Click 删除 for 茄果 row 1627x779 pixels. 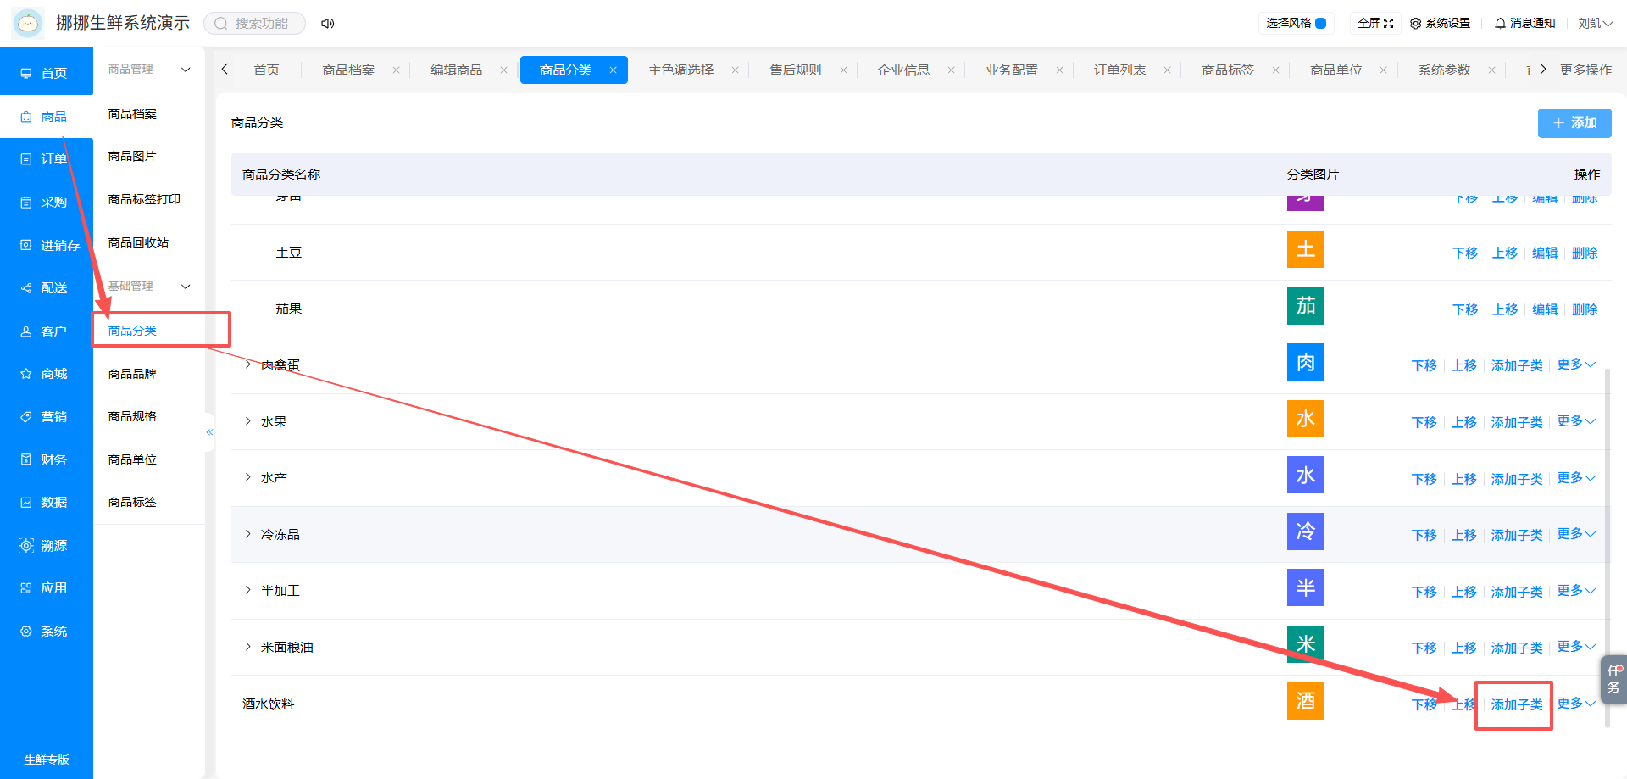(1585, 309)
